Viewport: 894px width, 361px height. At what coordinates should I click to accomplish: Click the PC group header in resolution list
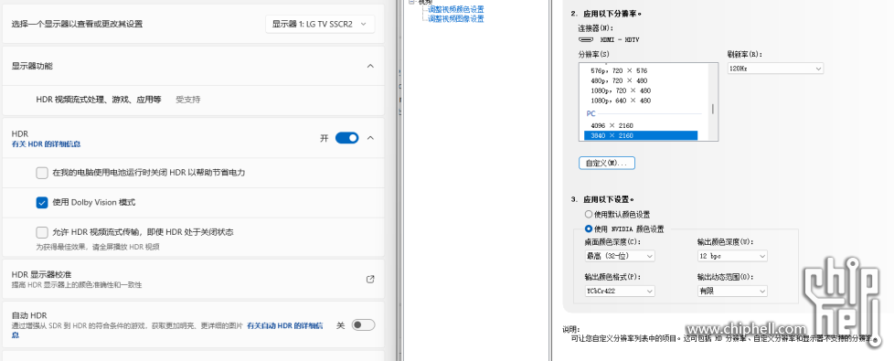pos(591,113)
